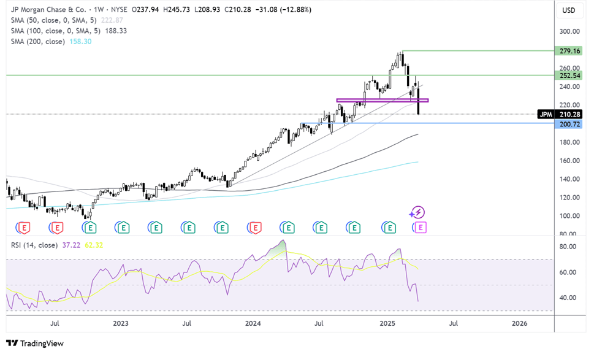The height and width of the screenshot is (354, 594).
Task: Click the −31.08 (−12.88%) change value
Action: 283,9
